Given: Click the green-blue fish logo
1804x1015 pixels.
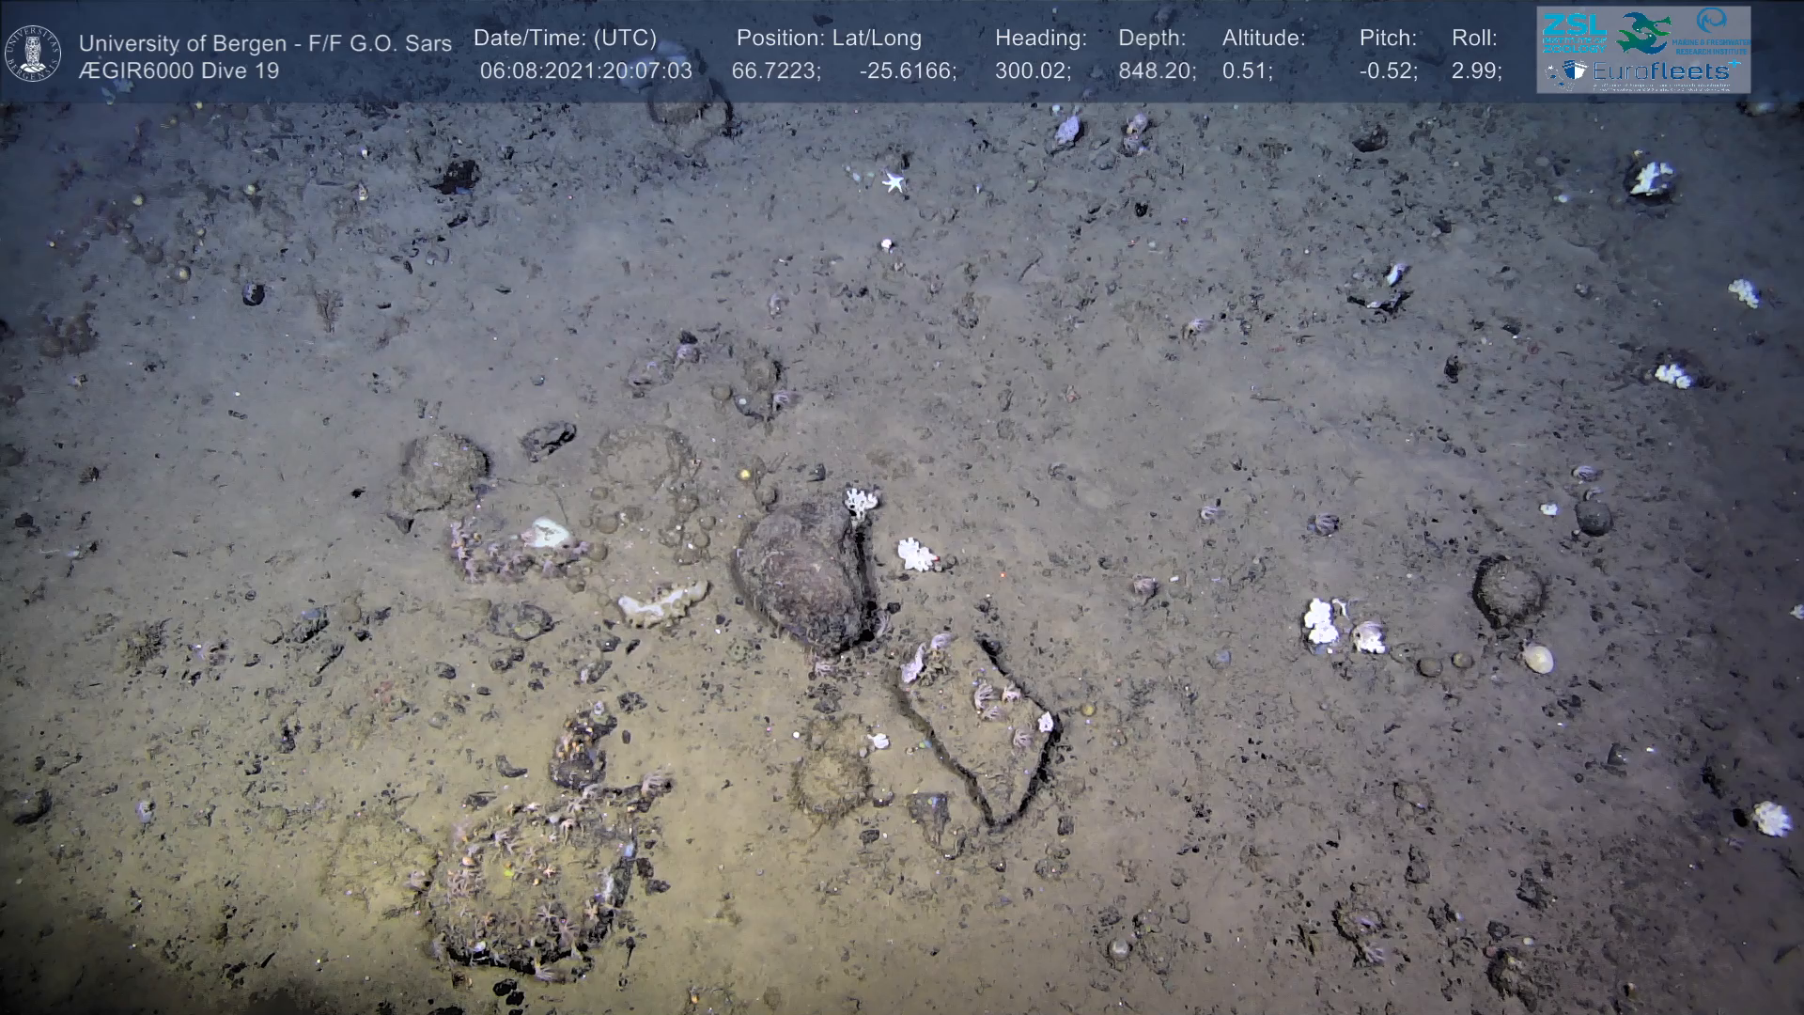Looking at the screenshot, I should point(1642,33).
